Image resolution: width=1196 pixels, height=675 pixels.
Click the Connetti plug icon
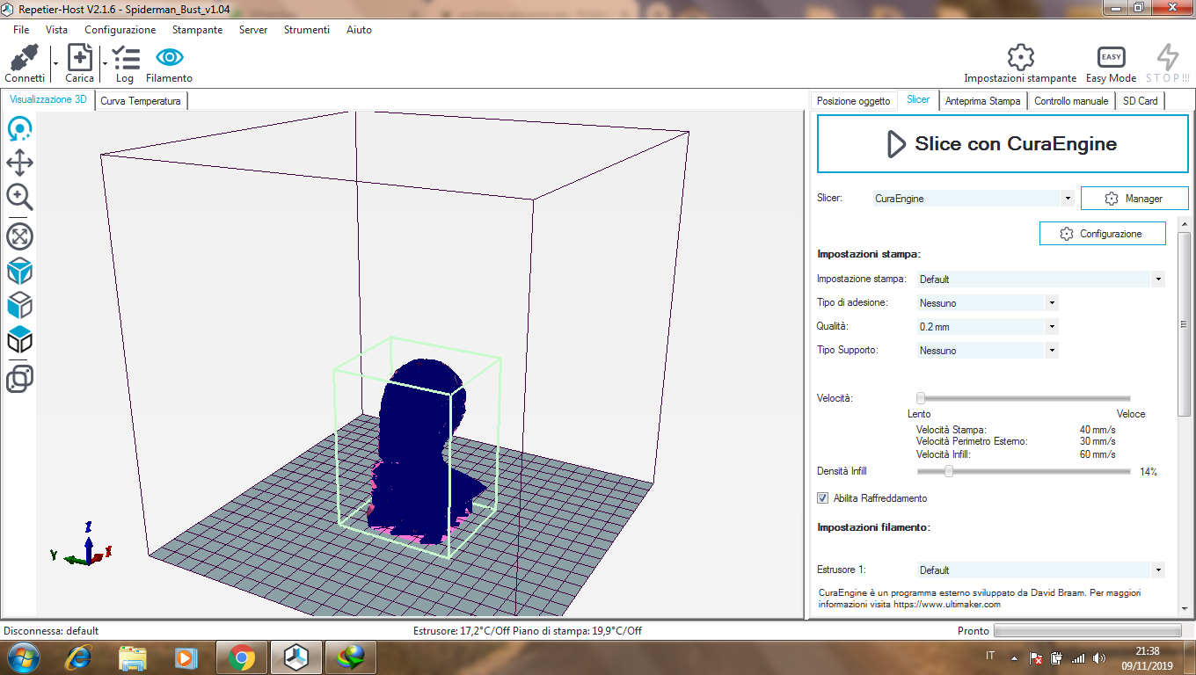tap(24, 58)
